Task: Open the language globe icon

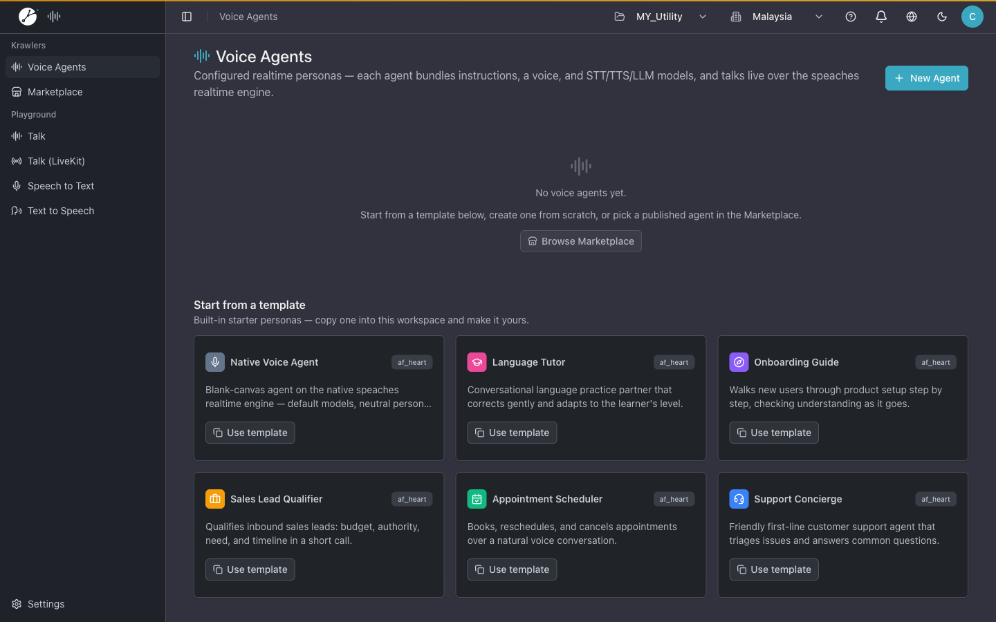Action: tap(912, 17)
